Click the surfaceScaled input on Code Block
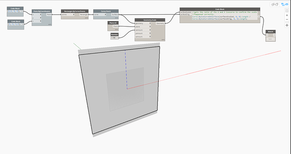Screen dimensions: 291x154 (186, 12)
